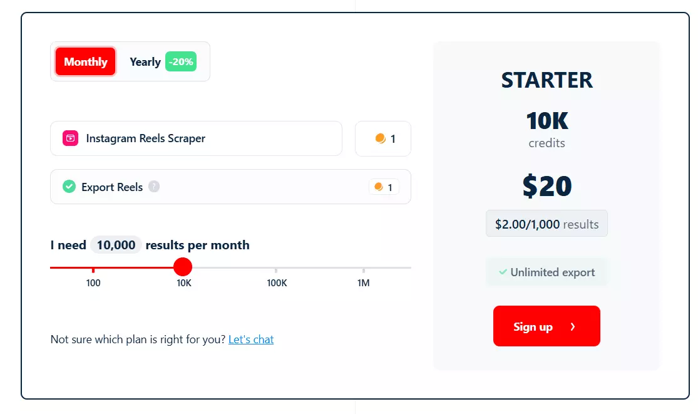Viewport: 698px width, 414px height.
Task: Select the STARTER plan card title
Action: click(x=546, y=80)
